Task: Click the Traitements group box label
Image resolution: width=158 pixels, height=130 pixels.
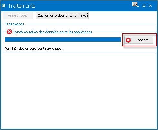Action: click(15, 24)
